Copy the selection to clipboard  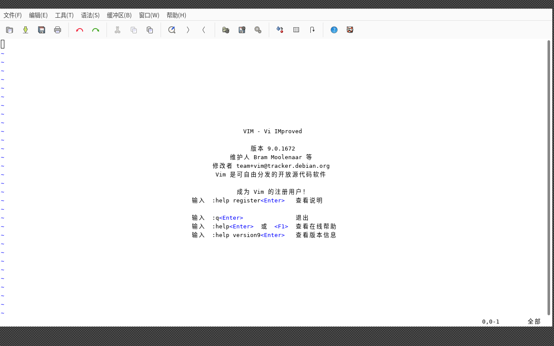[x=133, y=29]
